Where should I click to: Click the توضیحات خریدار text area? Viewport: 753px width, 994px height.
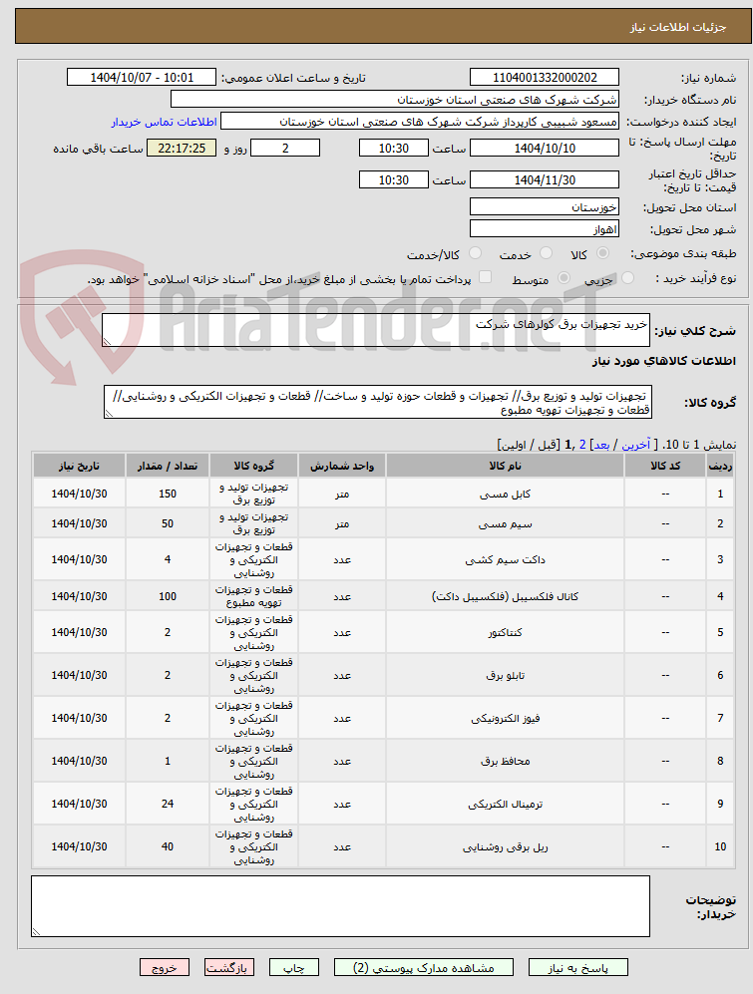341,906
